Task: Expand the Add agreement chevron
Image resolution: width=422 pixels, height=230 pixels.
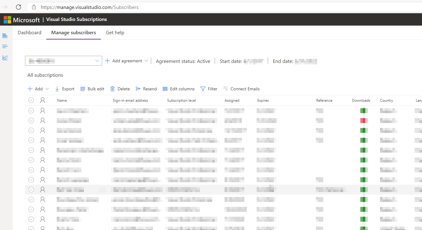Action: pos(146,61)
